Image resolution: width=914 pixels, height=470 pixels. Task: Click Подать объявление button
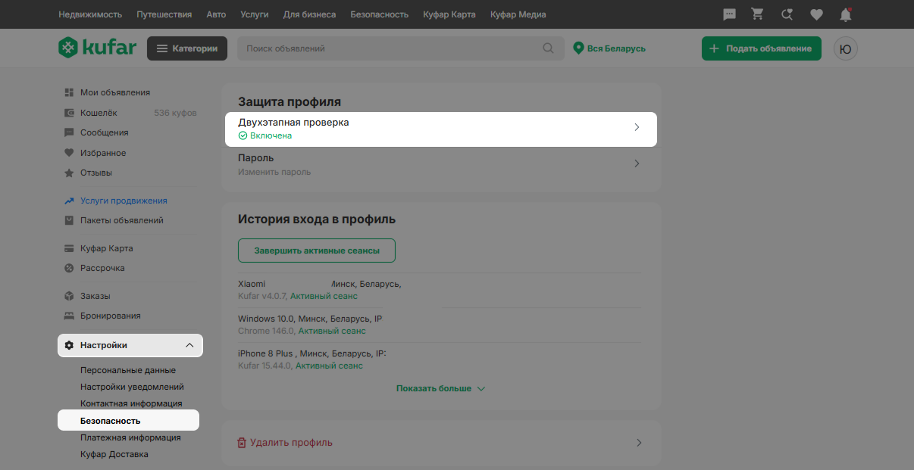[x=761, y=48]
